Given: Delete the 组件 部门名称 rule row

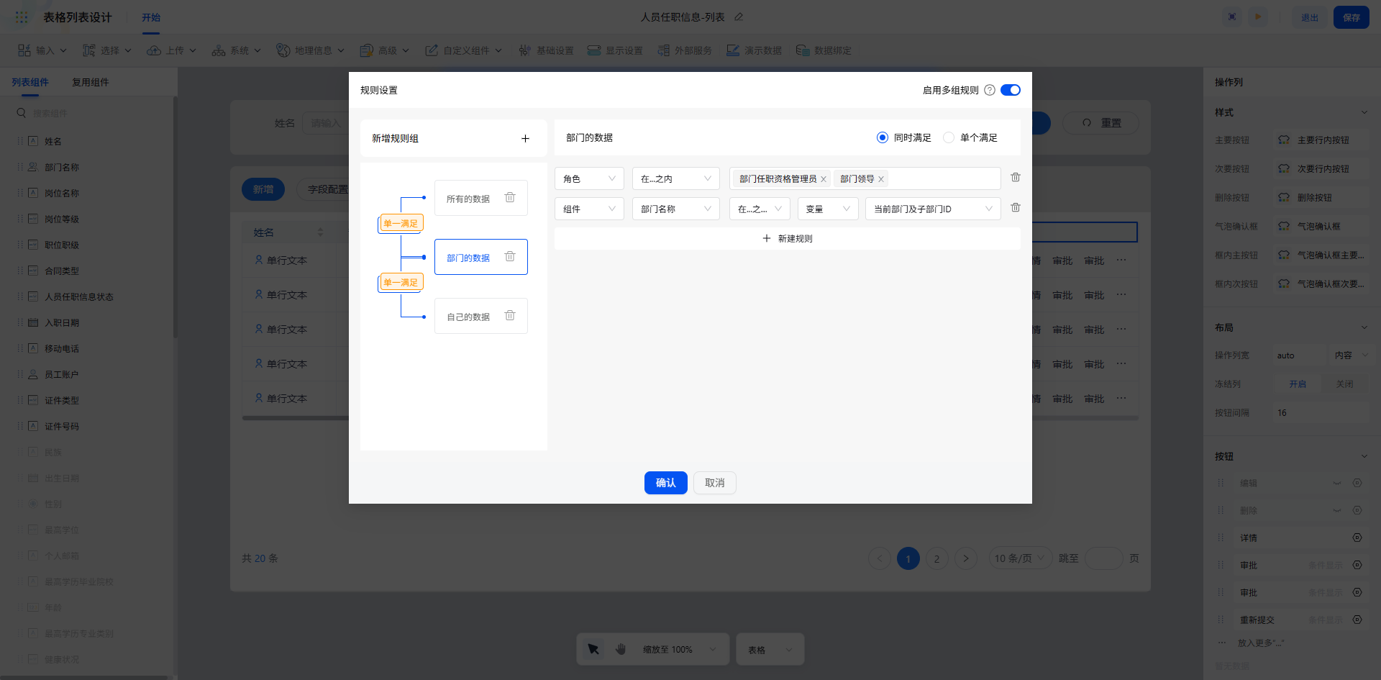Looking at the screenshot, I should click(1016, 207).
